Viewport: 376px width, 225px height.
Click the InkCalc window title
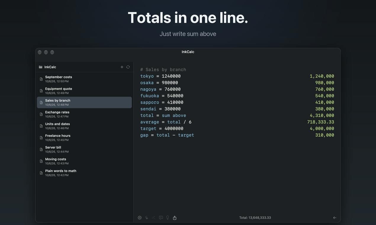(188, 52)
